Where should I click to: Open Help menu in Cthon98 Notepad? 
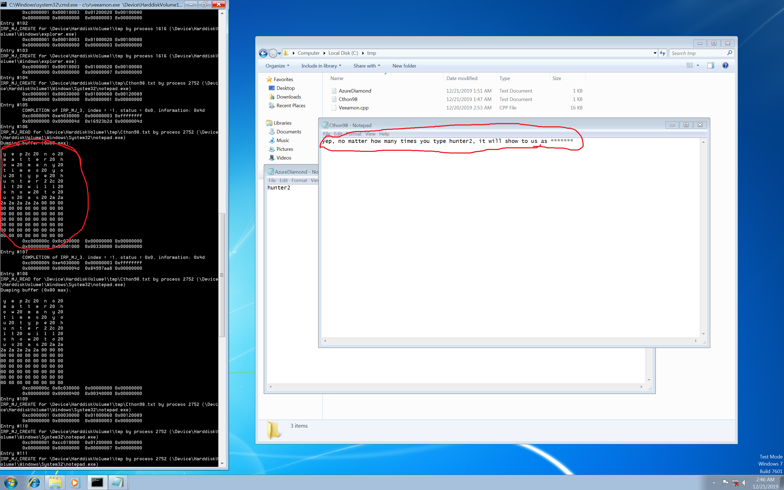pyautogui.click(x=384, y=134)
